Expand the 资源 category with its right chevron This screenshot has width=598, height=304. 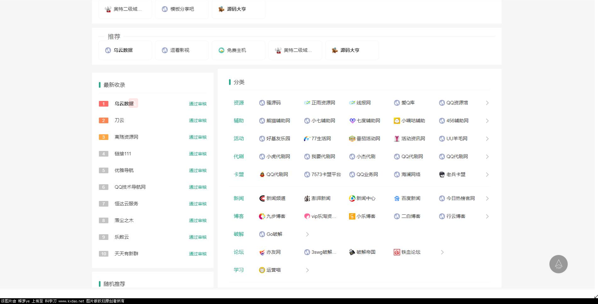click(487, 103)
